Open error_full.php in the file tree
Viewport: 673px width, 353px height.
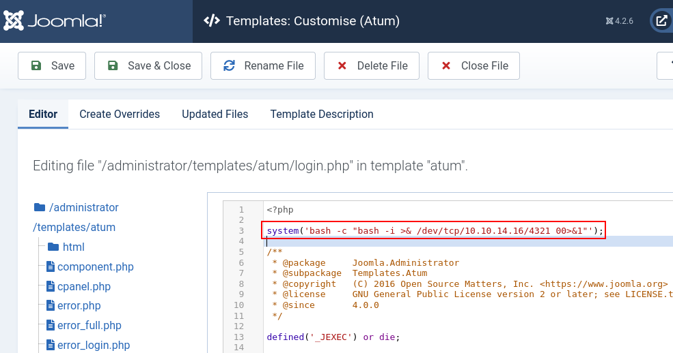pyautogui.click(x=90, y=325)
